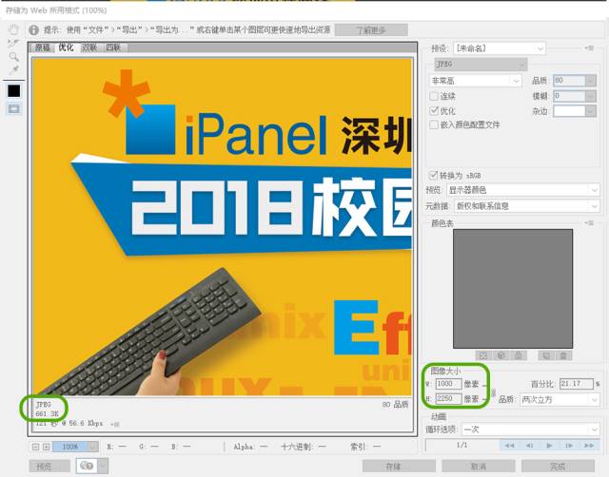The image size is (609, 477).
Task: Click the 取消 cancel button
Action: pos(479,467)
